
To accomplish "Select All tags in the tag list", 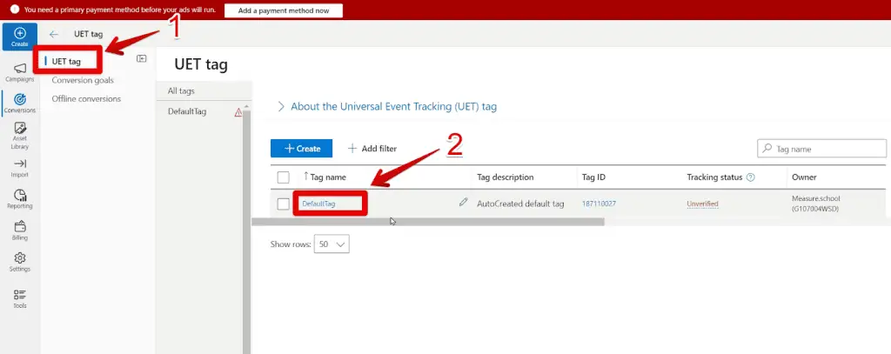I will [x=181, y=91].
